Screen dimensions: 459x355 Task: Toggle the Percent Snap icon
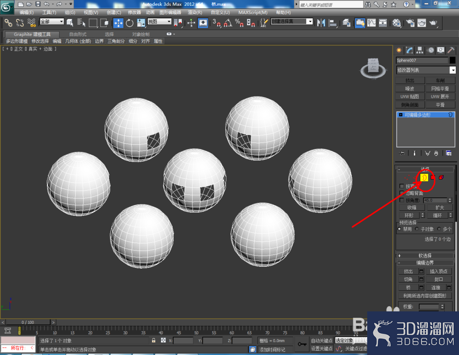coord(239,23)
